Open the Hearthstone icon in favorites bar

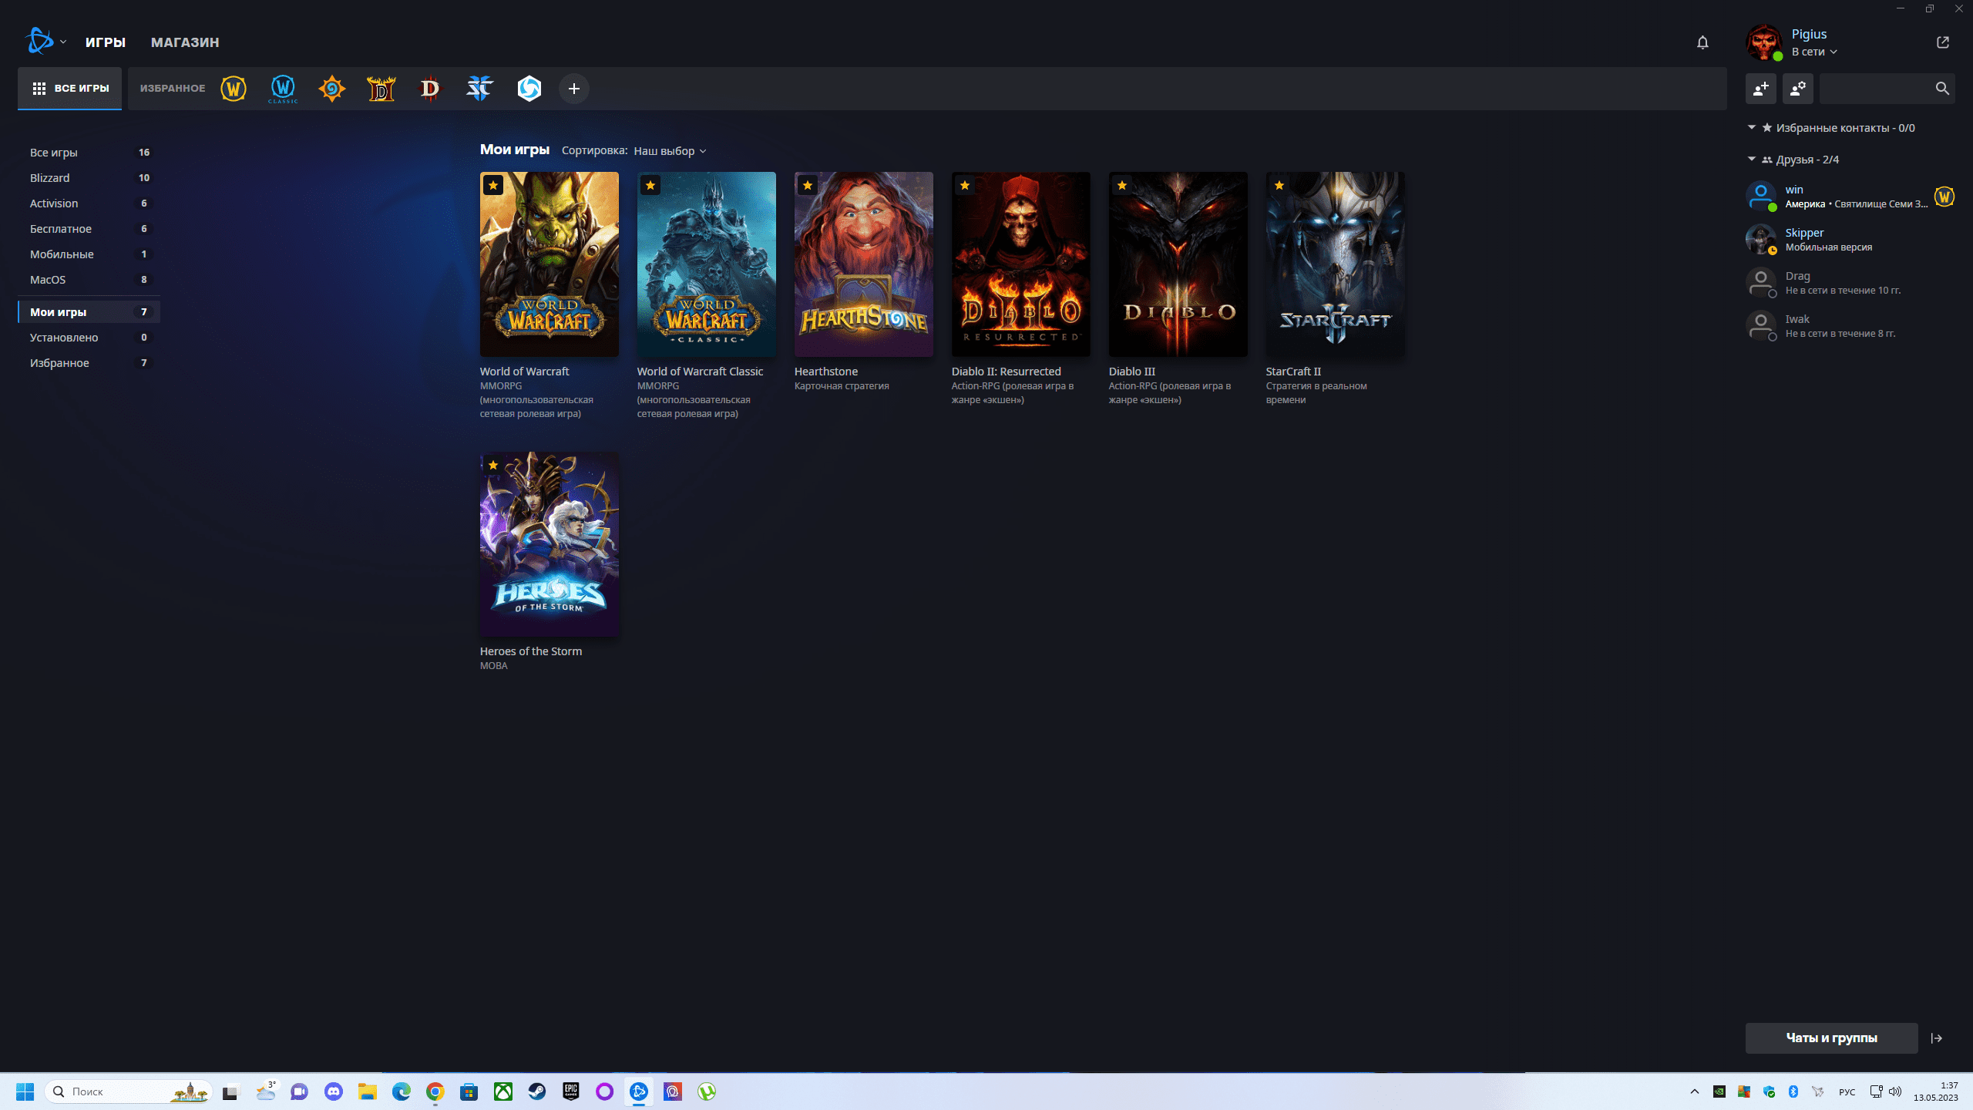pos(331,89)
